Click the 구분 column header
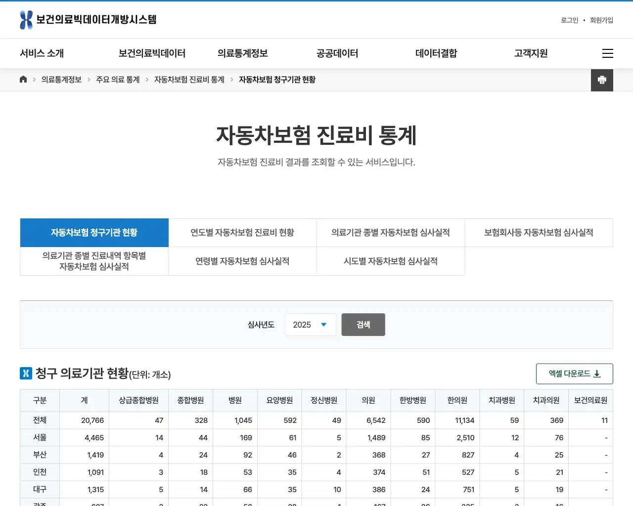 40,400
